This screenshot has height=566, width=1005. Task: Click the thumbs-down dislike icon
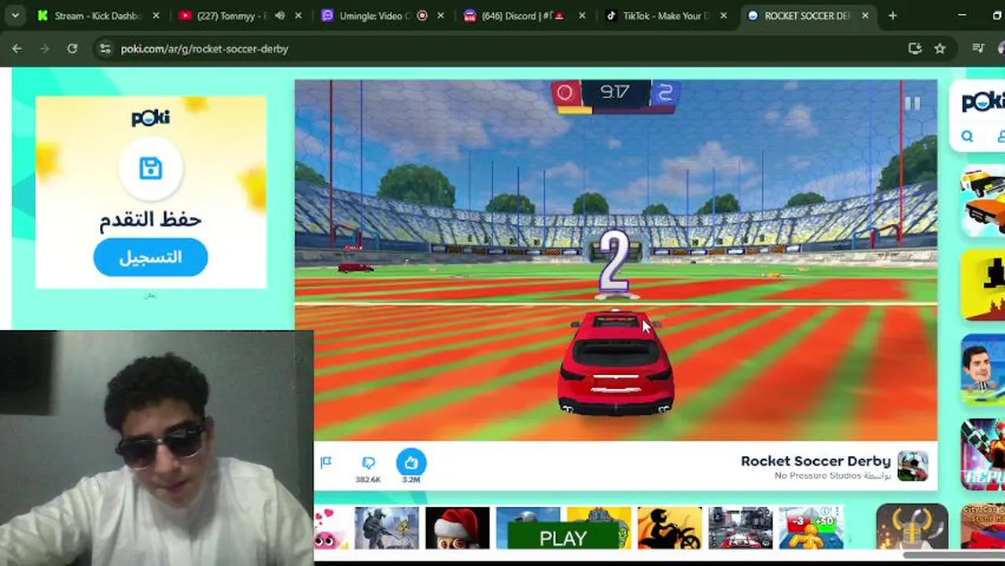tap(368, 462)
